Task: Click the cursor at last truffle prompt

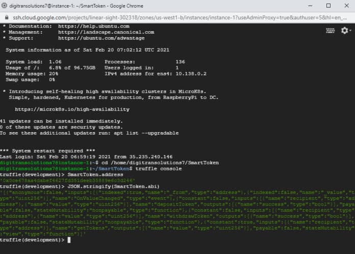Action: [x=69, y=240]
